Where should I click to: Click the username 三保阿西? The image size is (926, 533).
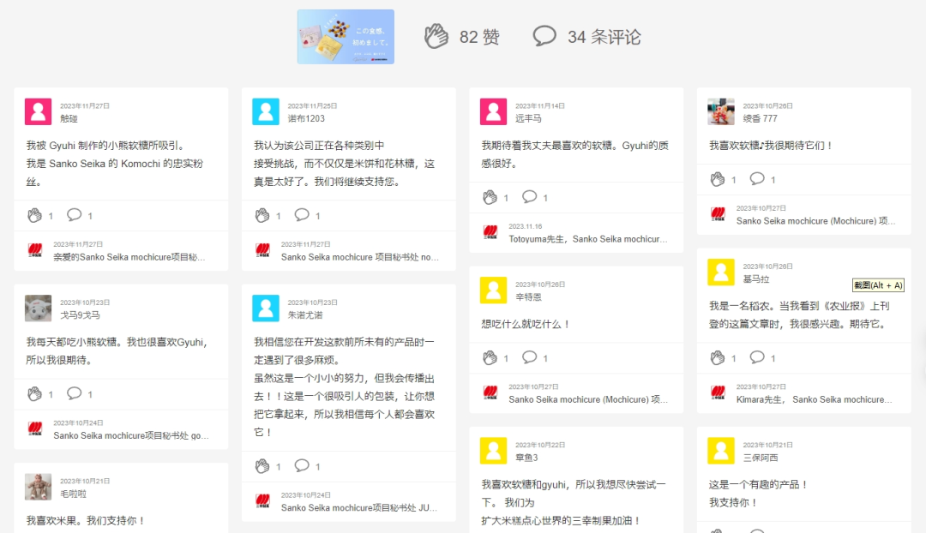[x=761, y=458]
